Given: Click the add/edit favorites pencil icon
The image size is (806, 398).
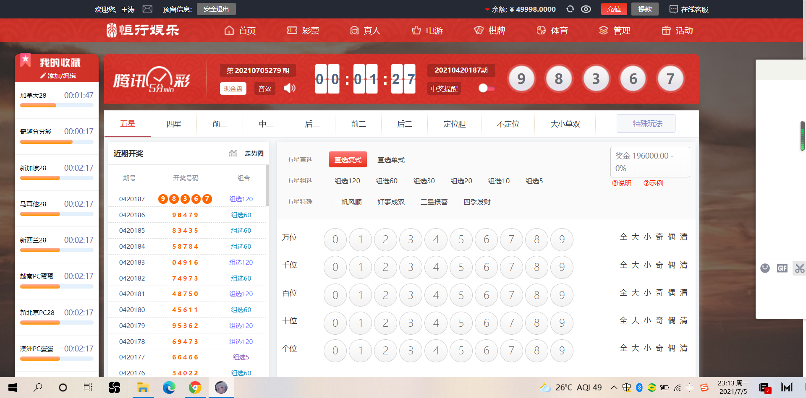Looking at the screenshot, I should click(x=42, y=75).
